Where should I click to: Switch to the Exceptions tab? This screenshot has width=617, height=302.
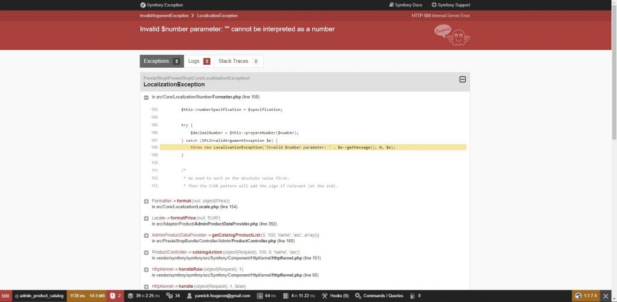click(162, 62)
